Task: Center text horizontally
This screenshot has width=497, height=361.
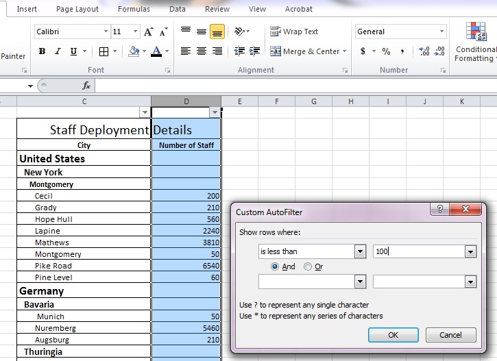Action: 202,51
